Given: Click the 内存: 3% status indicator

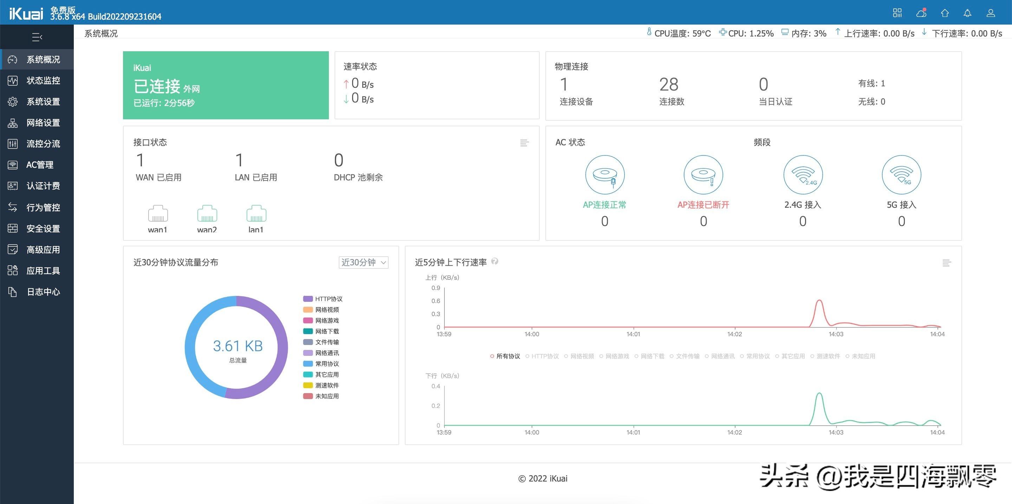Looking at the screenshot, I should click(804, 33).
